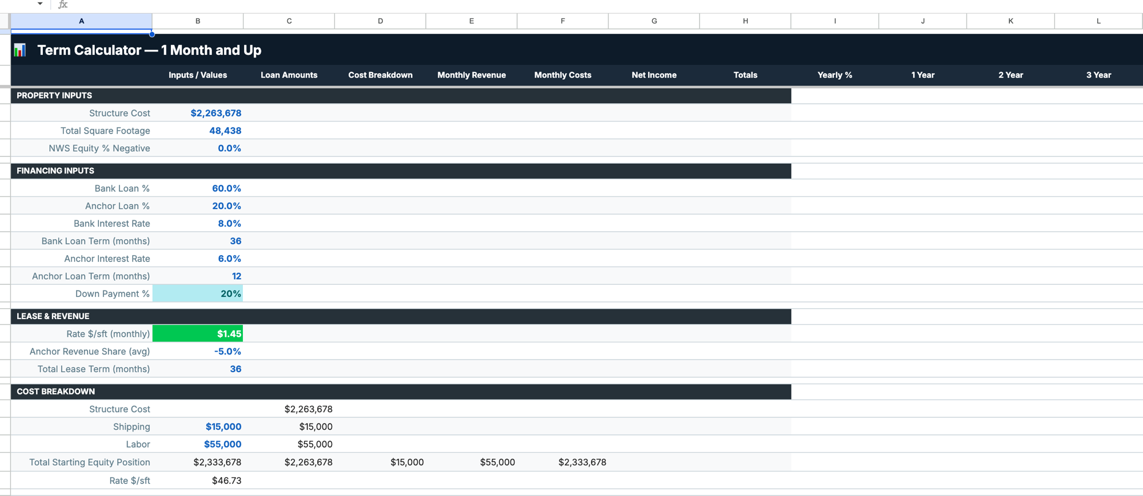1143x496 pixels.
Task: Click the Cost Breakdown column header cell
Action: coord(381,75)
